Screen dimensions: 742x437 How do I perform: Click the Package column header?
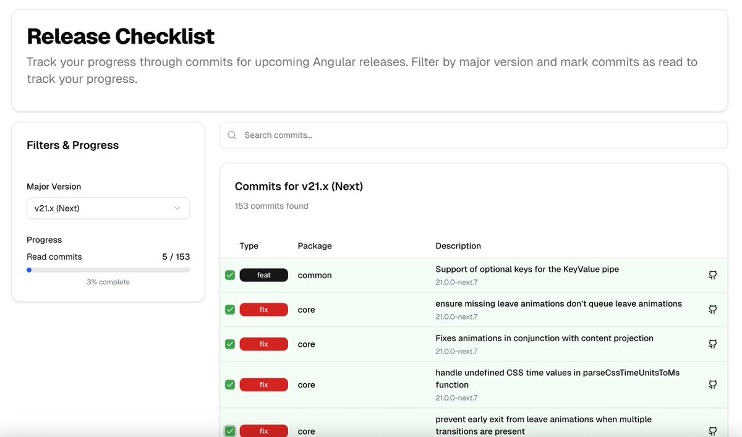315,246
